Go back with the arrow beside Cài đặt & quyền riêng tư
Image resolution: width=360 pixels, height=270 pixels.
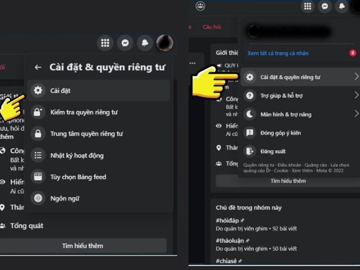38,67
